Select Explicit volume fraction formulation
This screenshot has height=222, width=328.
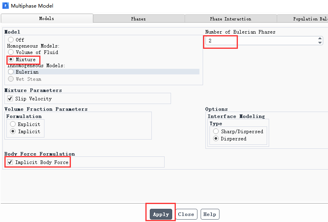tap(13, 124)
